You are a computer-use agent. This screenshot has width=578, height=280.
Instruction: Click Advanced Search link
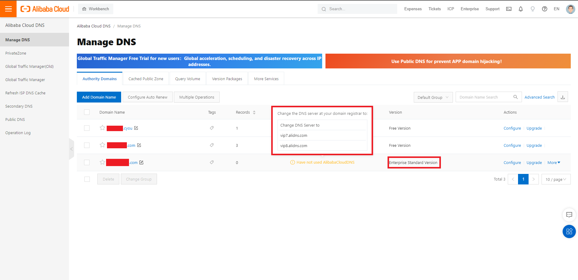(x=539, y=97)
